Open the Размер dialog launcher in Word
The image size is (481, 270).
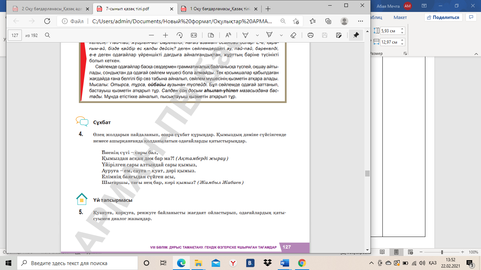[405, 53]
